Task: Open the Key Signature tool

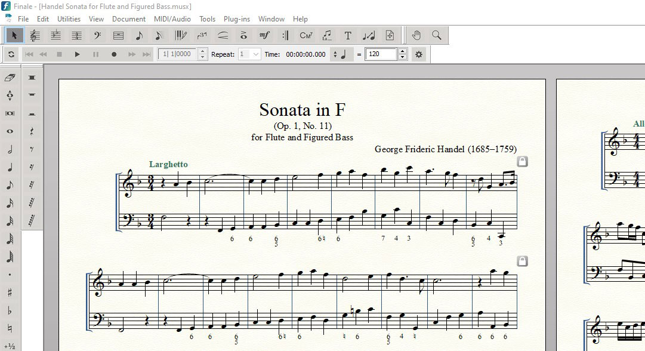Action: click(56, 35)
